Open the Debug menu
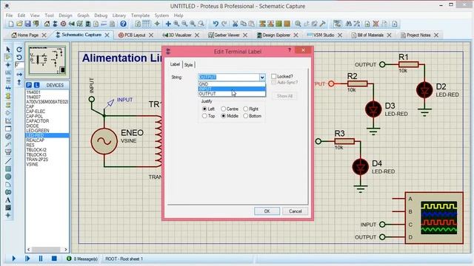474x266 pixels. (x=101, y=15)
